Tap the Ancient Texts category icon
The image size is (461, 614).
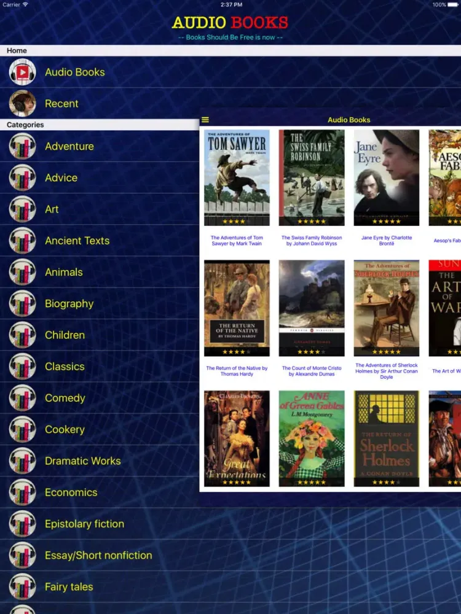[x=22, y=241]
